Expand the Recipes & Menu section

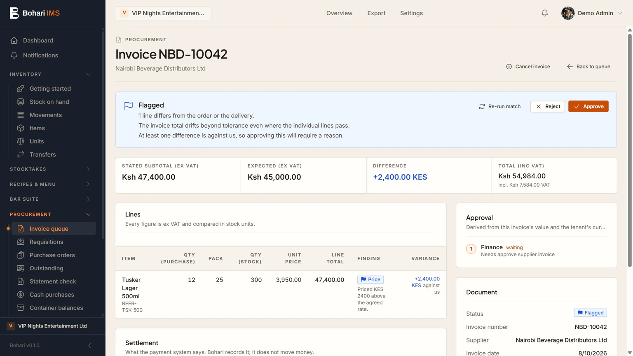click(50, 184)
